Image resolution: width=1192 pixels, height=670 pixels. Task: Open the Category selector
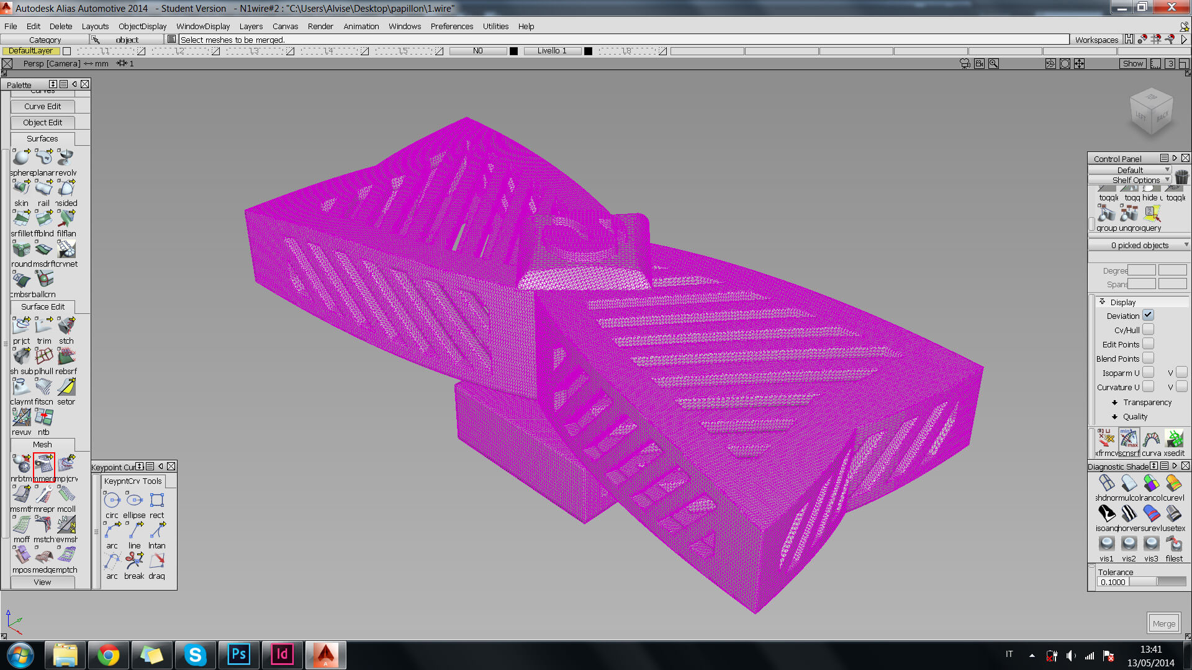pos(45,40)
